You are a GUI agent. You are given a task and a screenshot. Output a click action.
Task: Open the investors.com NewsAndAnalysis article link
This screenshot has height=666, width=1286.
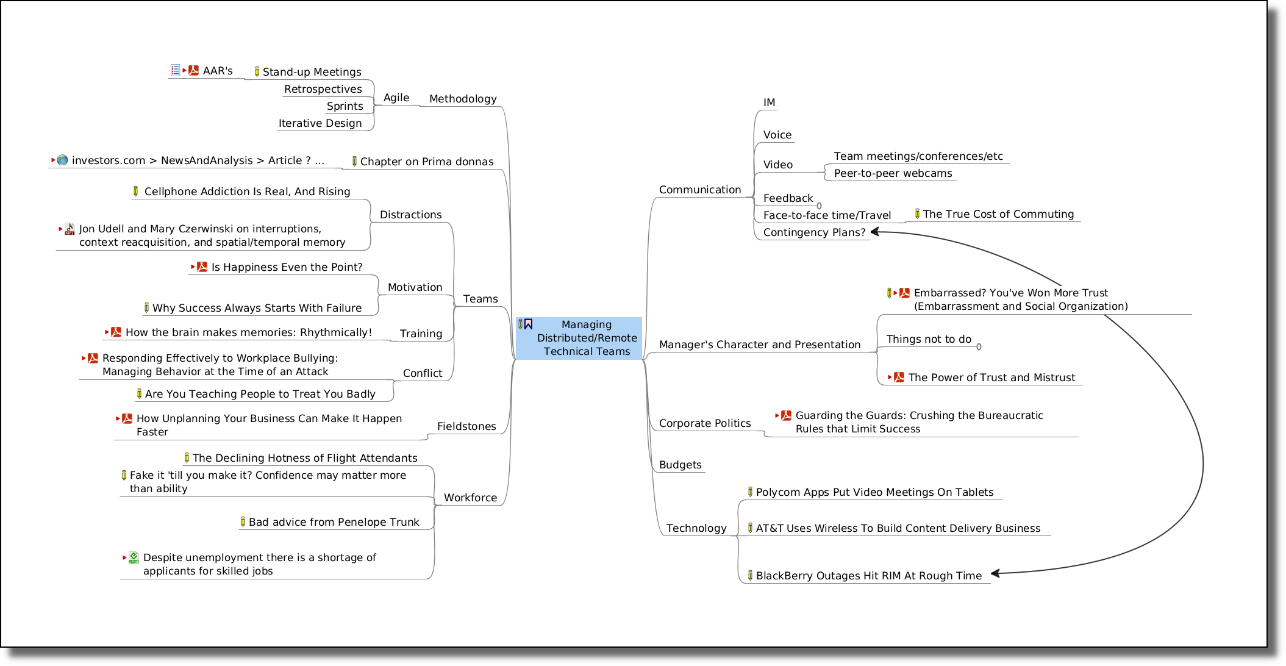(198, 160)
